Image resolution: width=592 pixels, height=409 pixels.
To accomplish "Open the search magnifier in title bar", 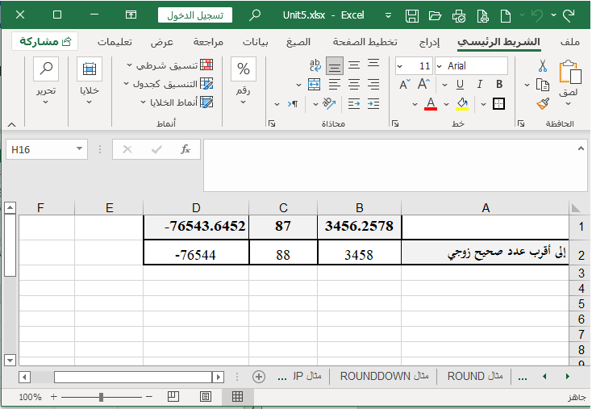I will (x=256, y=15).
